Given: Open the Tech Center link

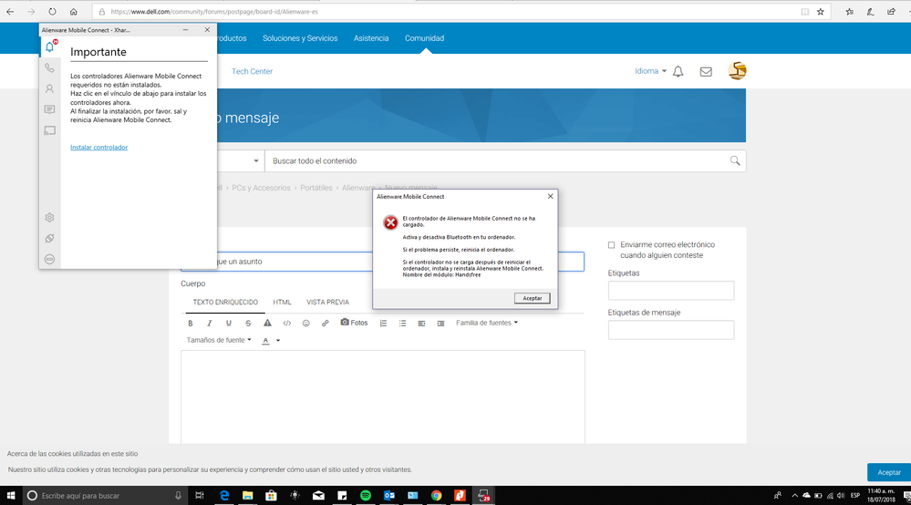Looking at the screenshot, I should (253, 71).
